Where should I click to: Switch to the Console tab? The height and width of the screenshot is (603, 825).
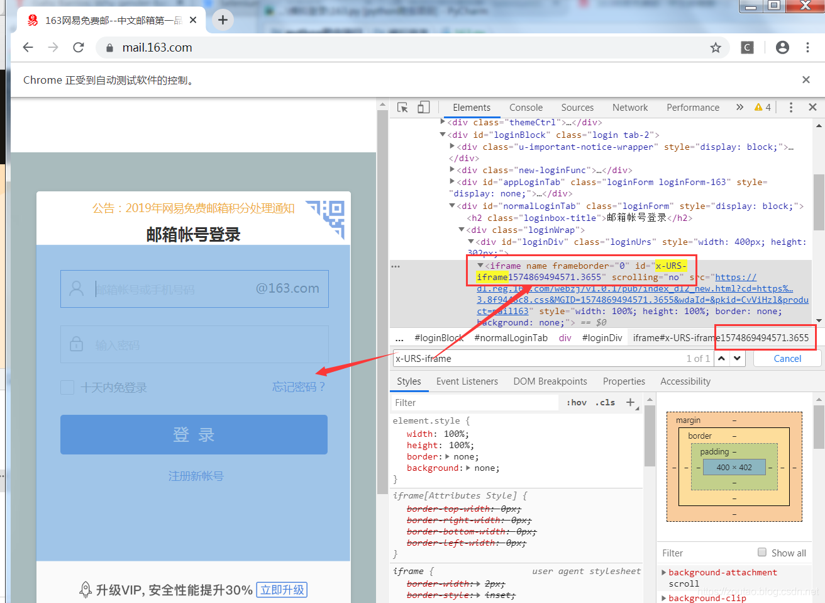526,108
